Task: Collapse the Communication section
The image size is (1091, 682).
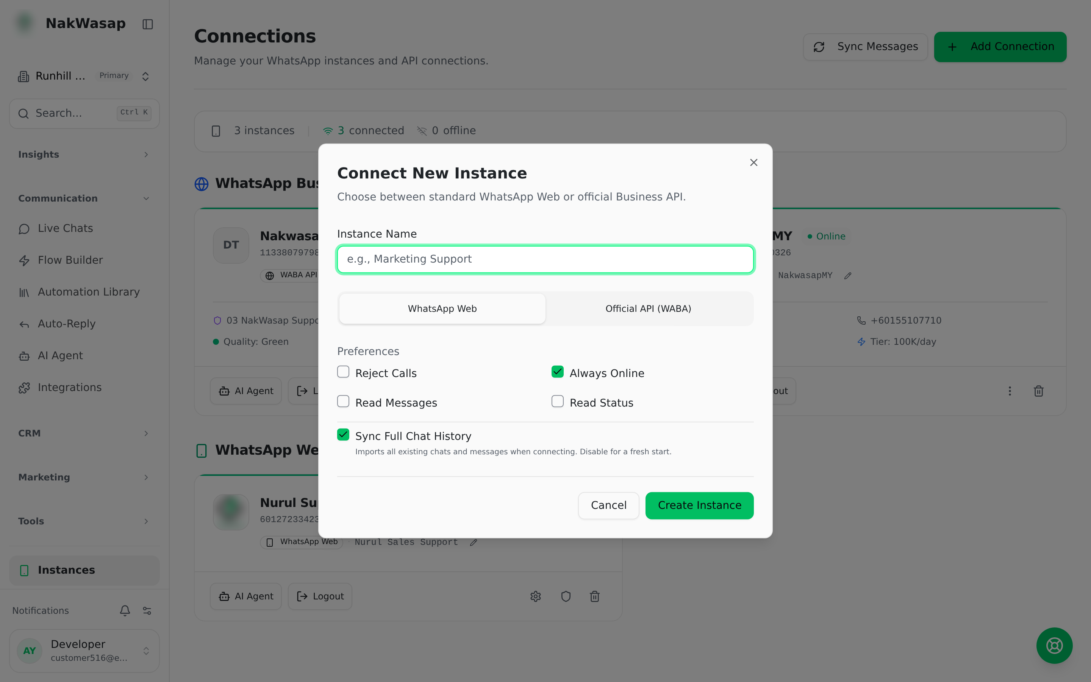Action: pos(84,199)
